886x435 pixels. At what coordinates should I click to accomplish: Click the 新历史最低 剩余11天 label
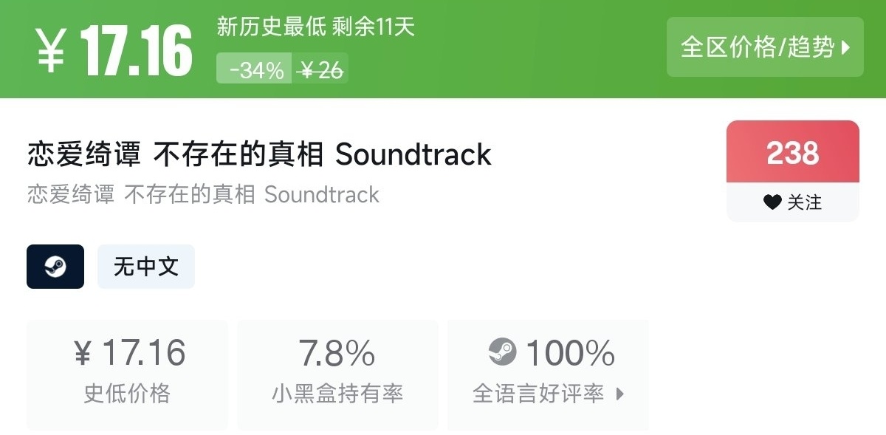(316, 27)
